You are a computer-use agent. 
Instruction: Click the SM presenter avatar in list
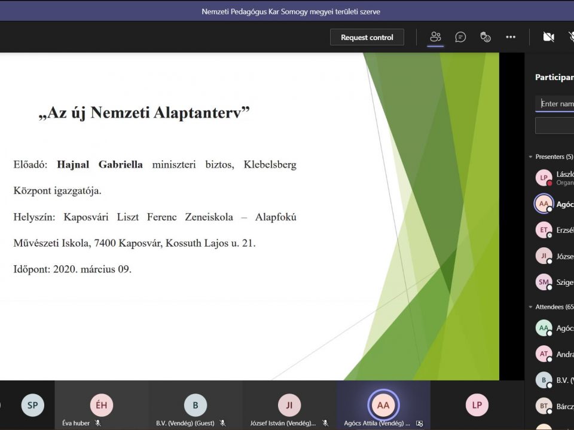544,282
